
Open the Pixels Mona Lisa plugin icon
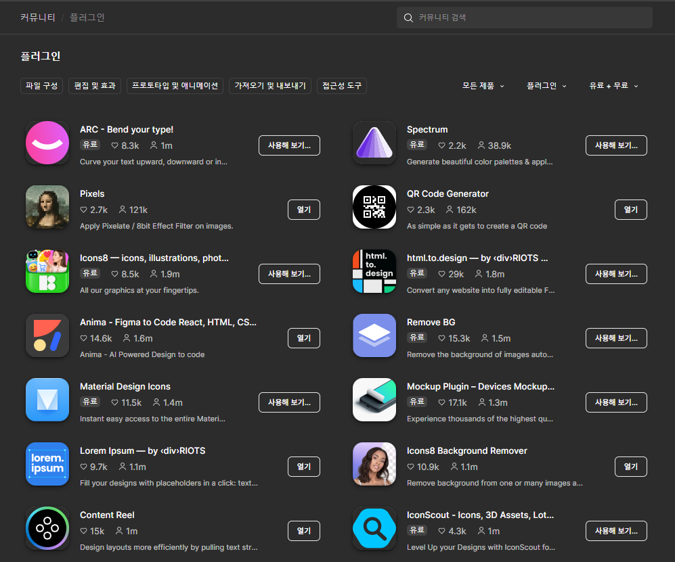point(47,207)
